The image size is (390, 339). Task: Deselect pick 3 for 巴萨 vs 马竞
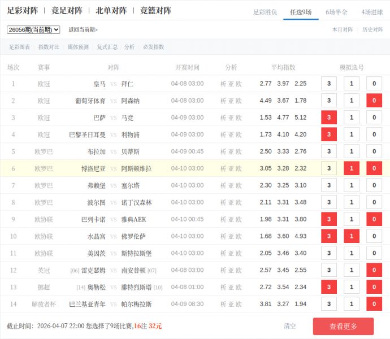pos(329,118)
